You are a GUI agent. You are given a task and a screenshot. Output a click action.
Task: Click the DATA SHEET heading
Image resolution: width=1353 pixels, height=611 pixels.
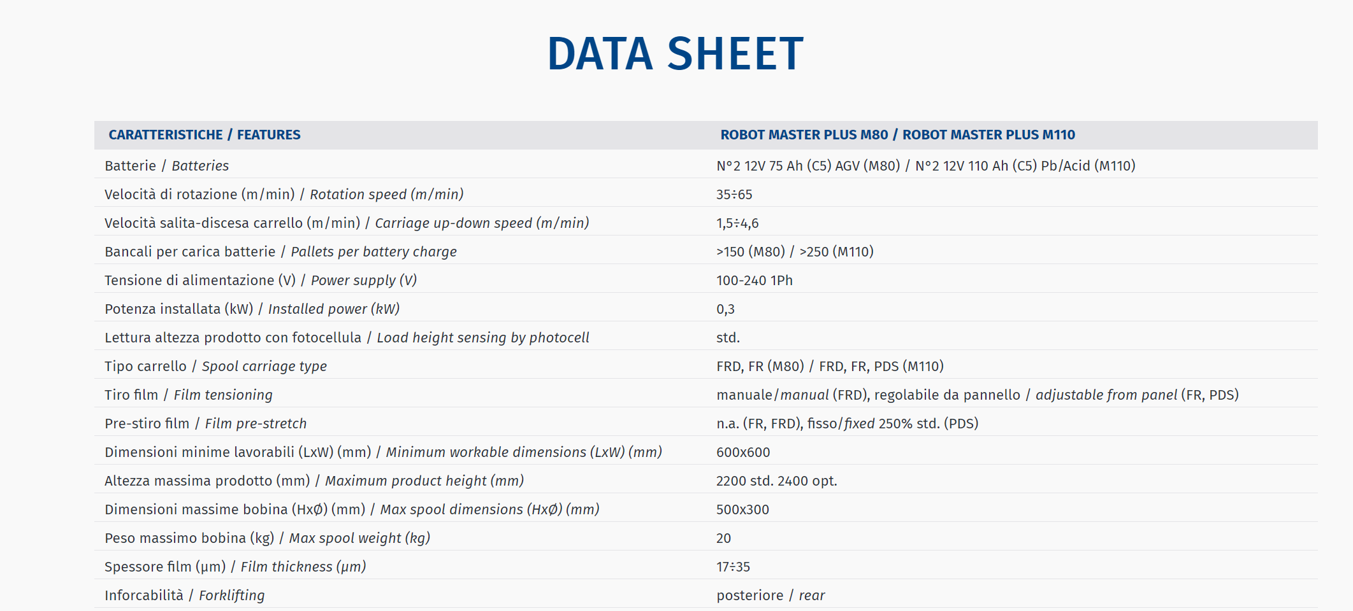676,53
